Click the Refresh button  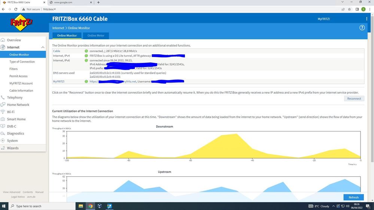(353, 197)
